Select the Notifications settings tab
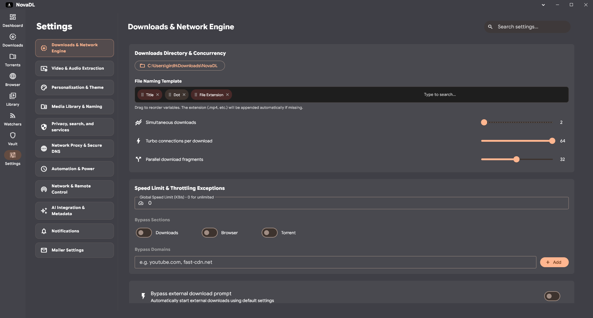The width and height of the screenshot is (593, 318). (74, 231)
